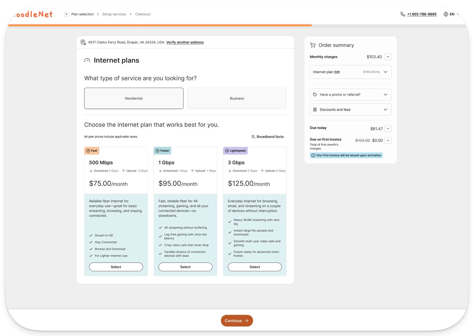The image size is (474, 336).
Task: Click the speedometer icon beside Internet plans
Action: tap(87, 61)
